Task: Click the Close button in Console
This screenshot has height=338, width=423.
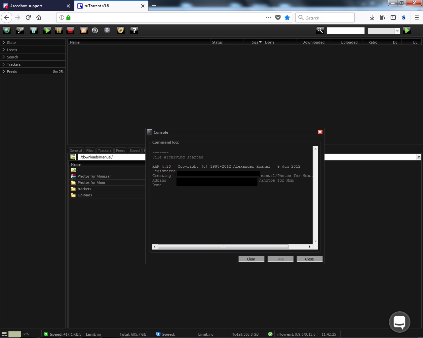Action: 309,259
